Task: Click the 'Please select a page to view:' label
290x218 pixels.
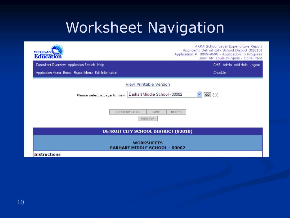Action: (x=101, y=95)
